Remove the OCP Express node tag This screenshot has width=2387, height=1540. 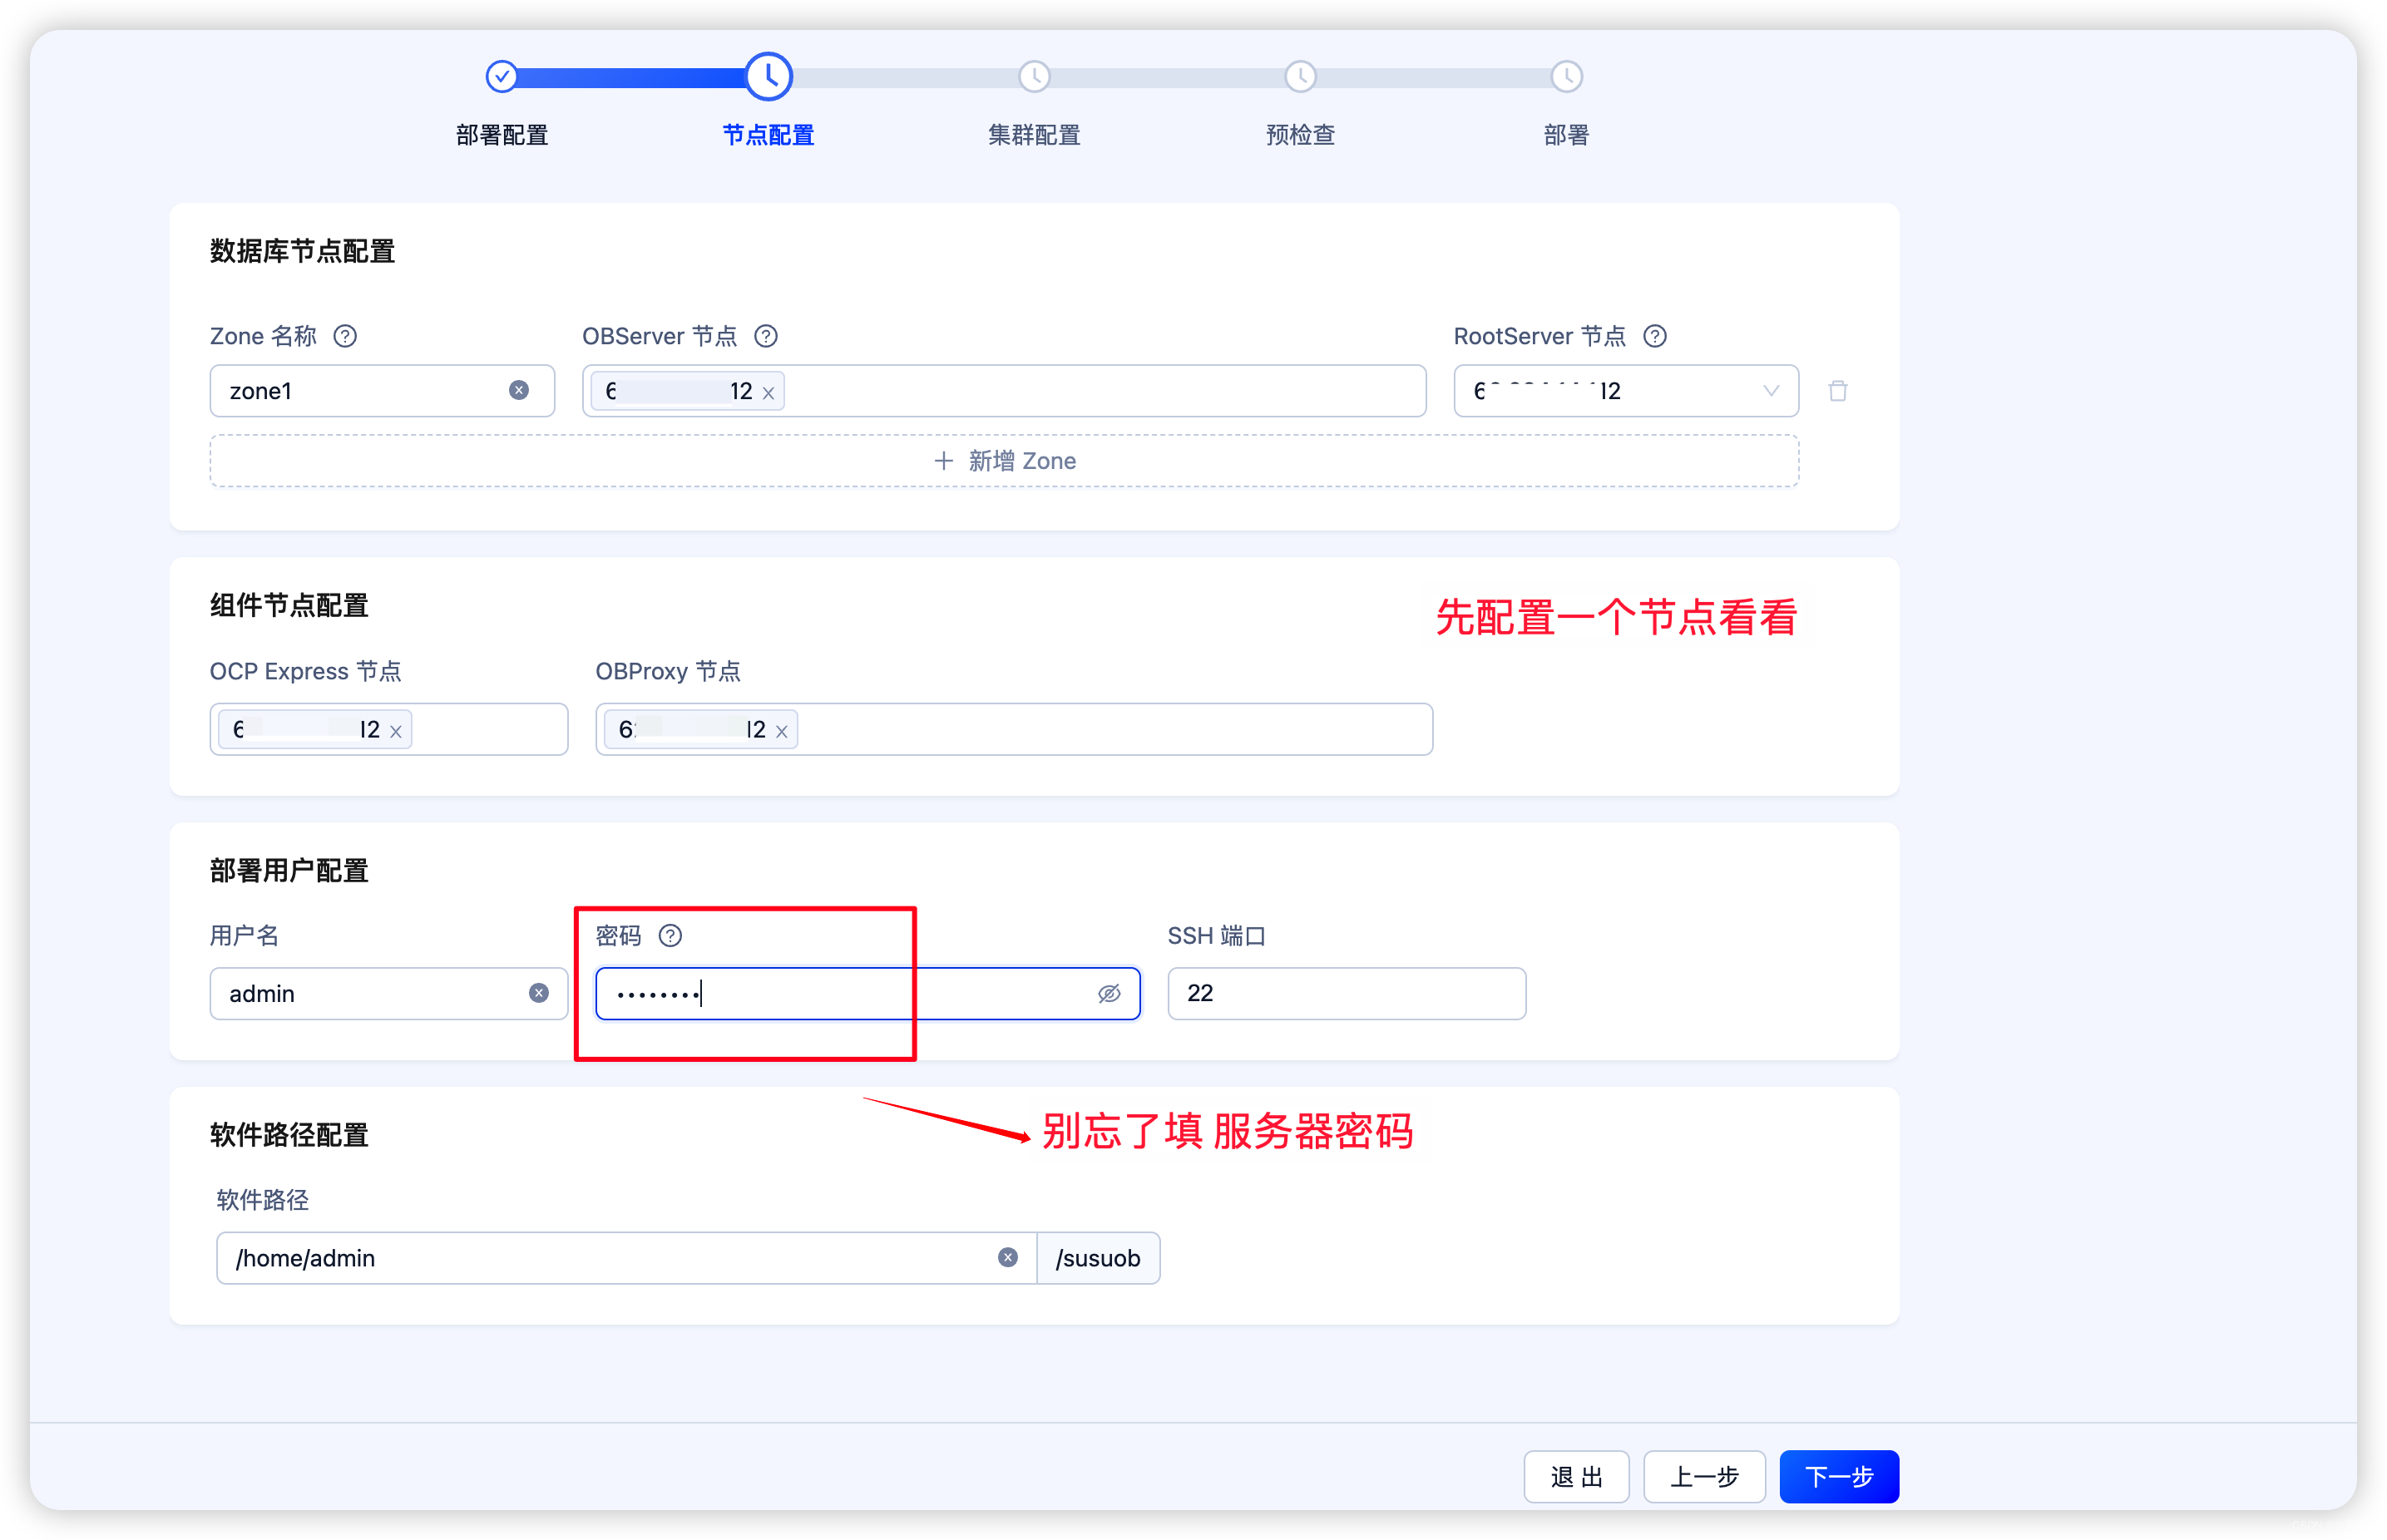396,732
